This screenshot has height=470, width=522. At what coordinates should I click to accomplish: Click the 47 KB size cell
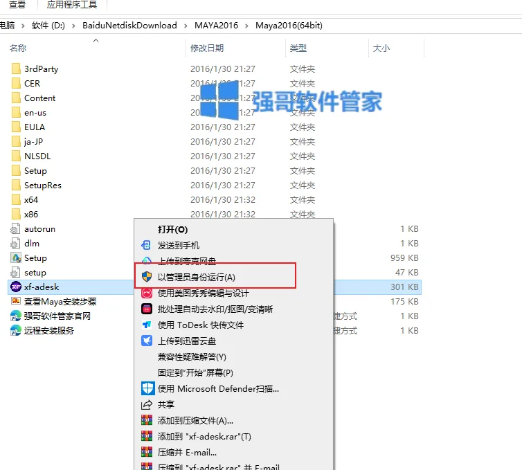(407, 272)
